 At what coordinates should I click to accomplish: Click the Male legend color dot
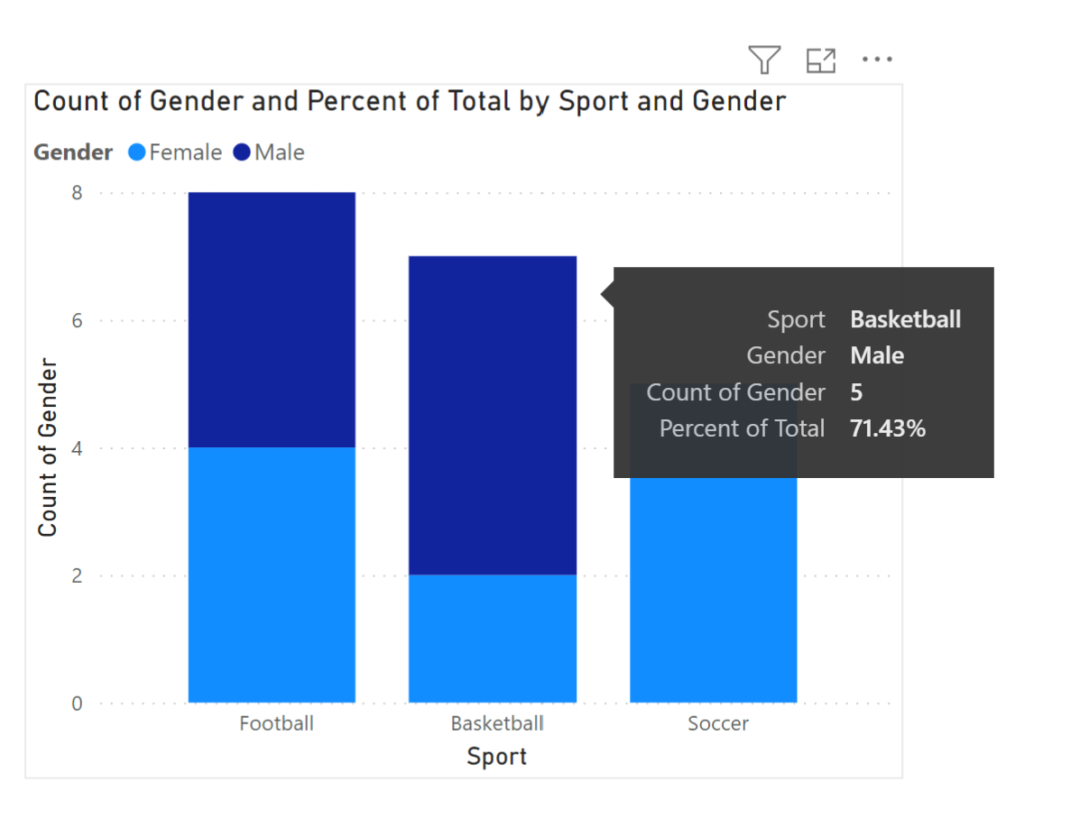[x=242, y=153]
